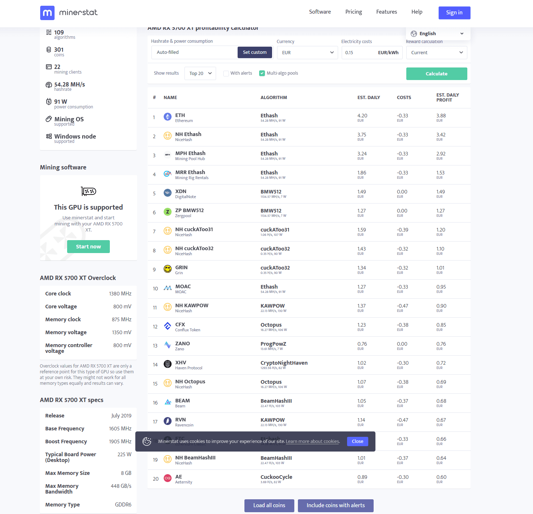
Task: Click the Mining OS supported entry
Action: click(69, 121)
